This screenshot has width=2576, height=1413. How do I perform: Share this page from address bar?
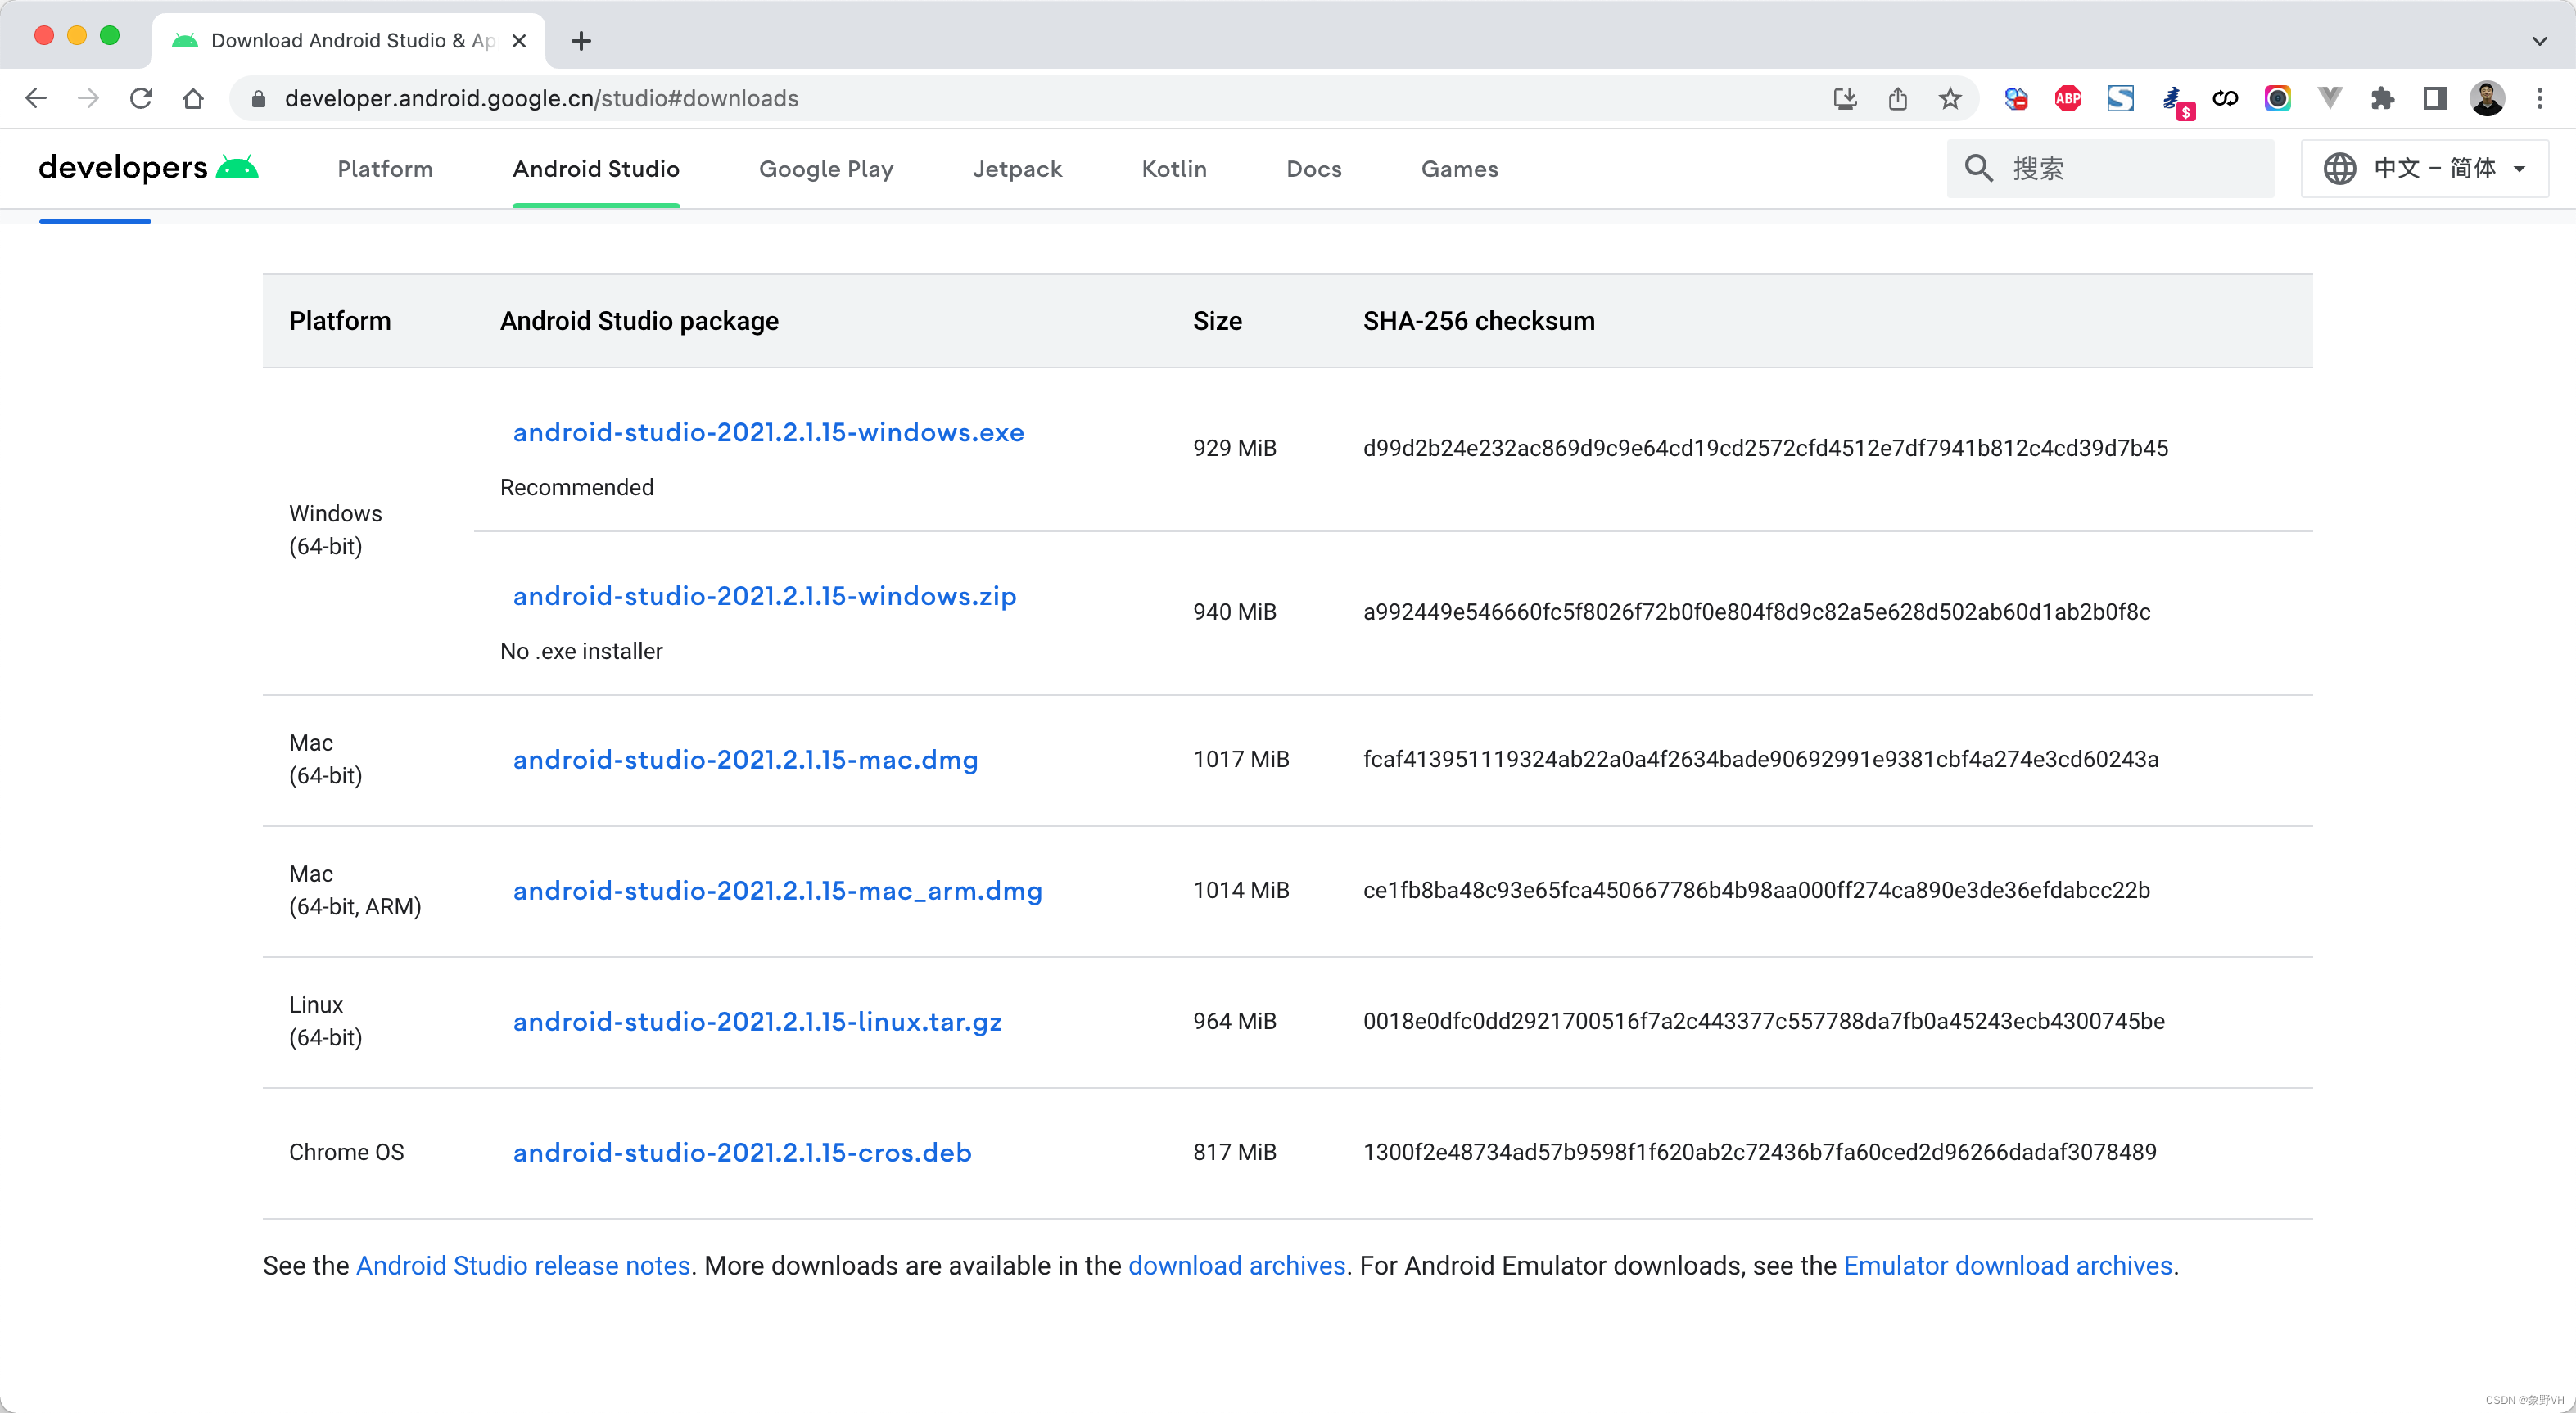coord(1897,98)
